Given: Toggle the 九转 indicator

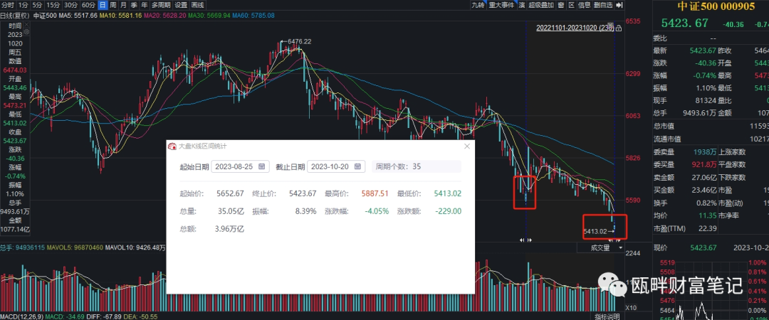Looking at the screenshot, I should point(478,5).
